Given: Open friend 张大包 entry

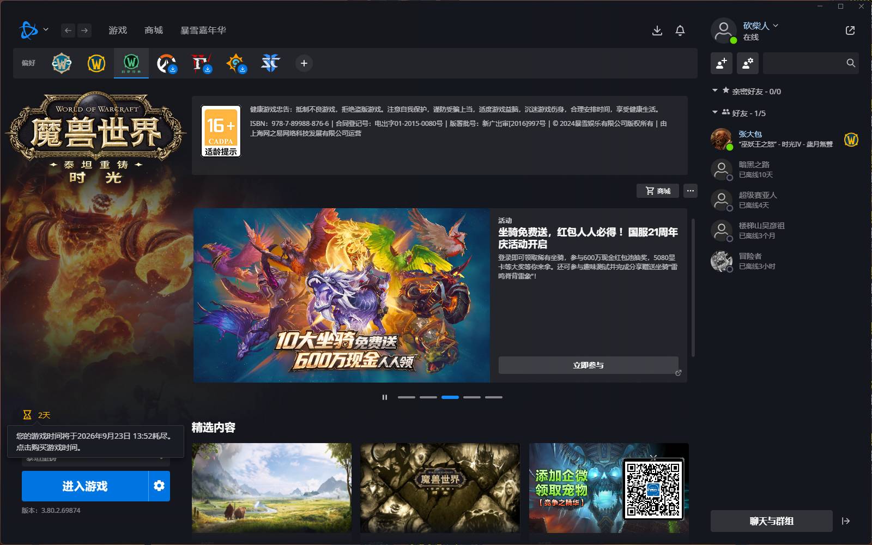Looking at the screenshot, I should click(785, 139).
